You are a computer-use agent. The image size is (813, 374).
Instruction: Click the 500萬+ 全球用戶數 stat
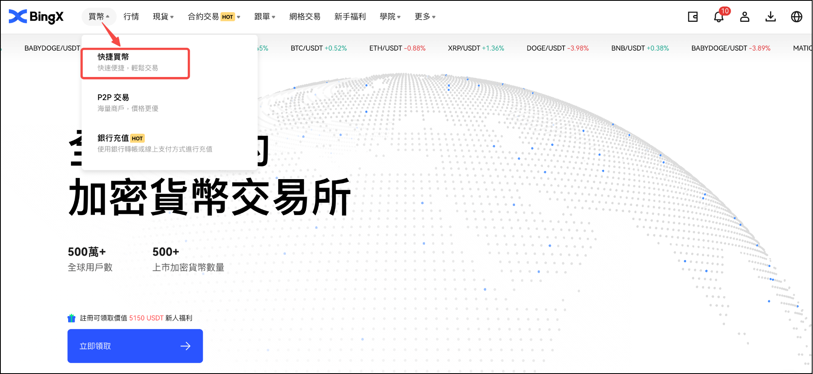tap(90, 259)
